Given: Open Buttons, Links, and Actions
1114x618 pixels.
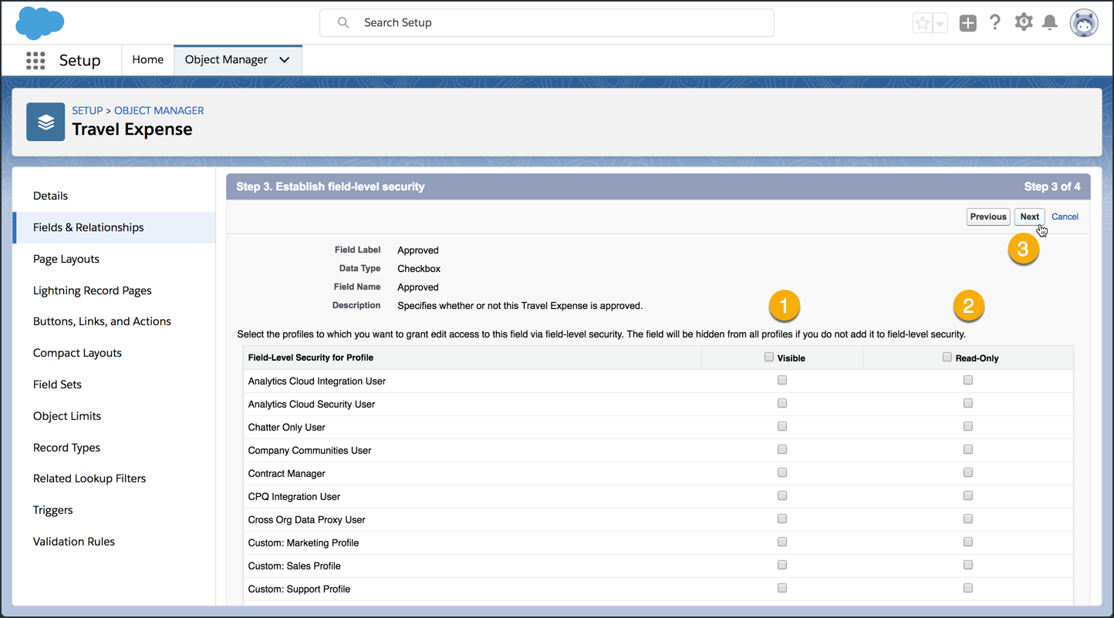Looking at the screenshot, I should pyautogui.click(x=114, y=321).
